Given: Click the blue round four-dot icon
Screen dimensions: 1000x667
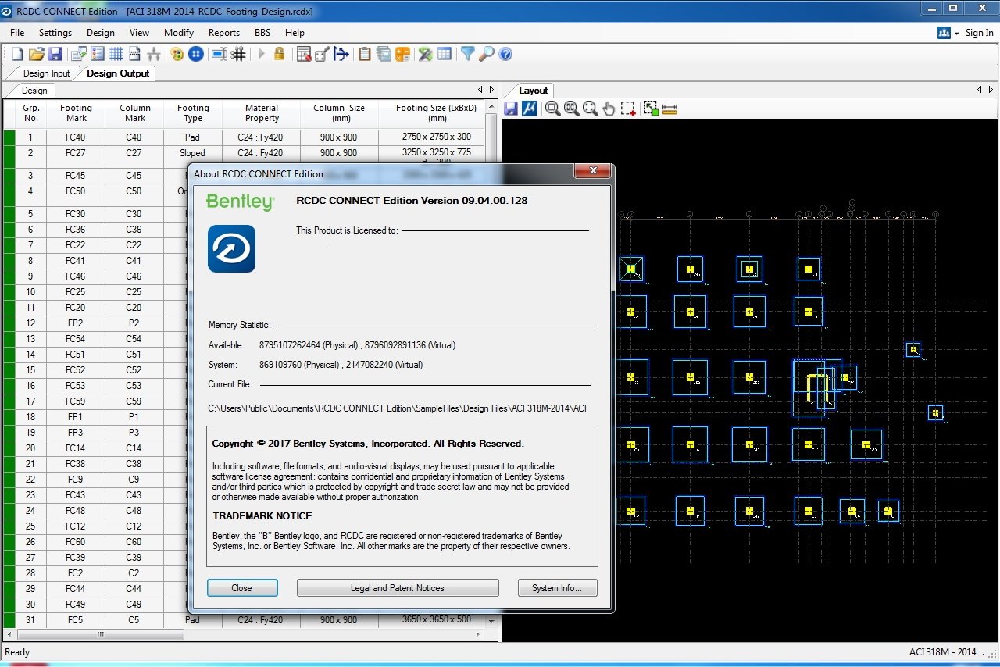Looking at the screenshot, I should [197, 54].
